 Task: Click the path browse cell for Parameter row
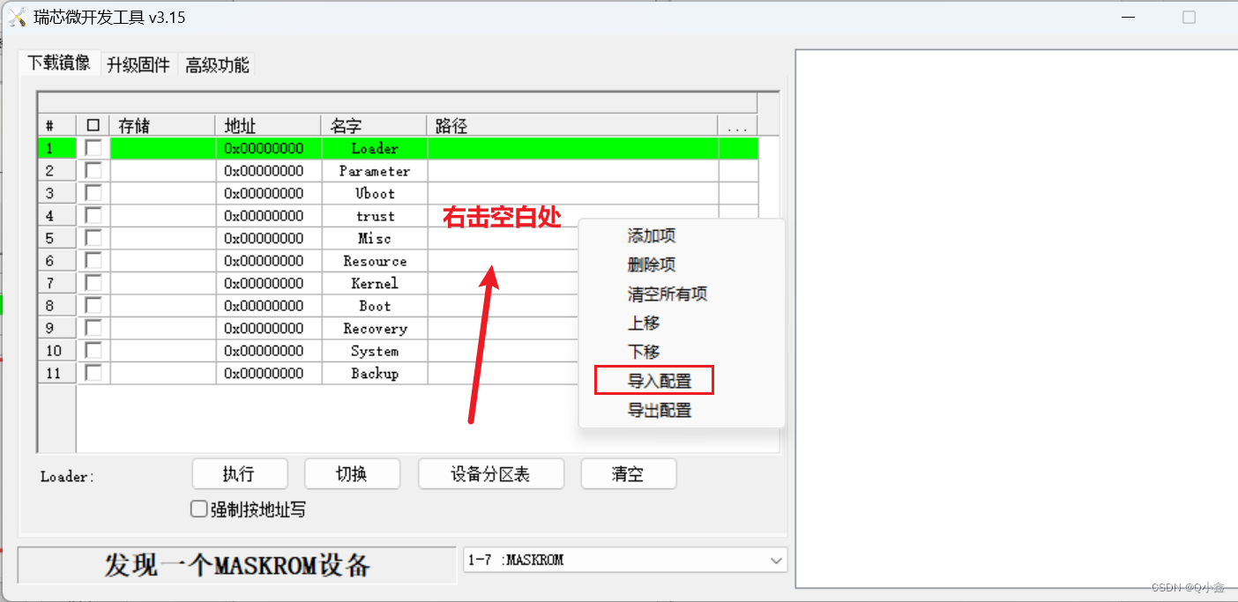coord(738,170)
